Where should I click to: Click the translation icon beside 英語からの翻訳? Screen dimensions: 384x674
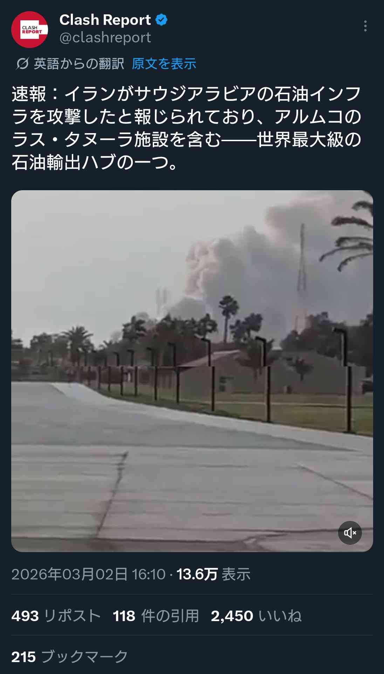pyautogui.click(x=22, y=64)
